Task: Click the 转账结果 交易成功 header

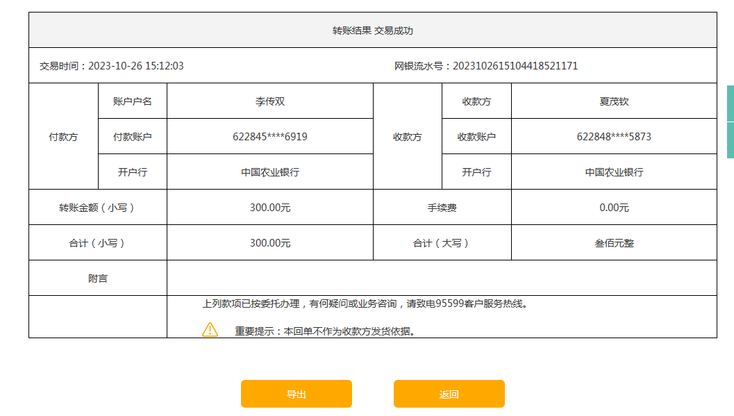Action: tap(372, 31)
